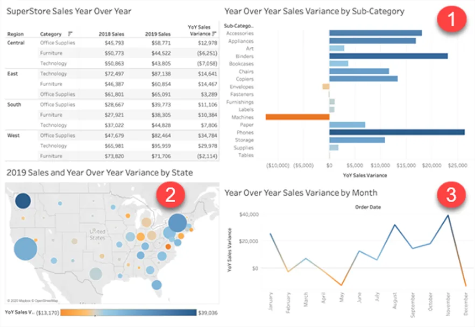Click the $15,000 axis tick label
The height and width of the screenshot is (327, 475).
click(406, 165)
